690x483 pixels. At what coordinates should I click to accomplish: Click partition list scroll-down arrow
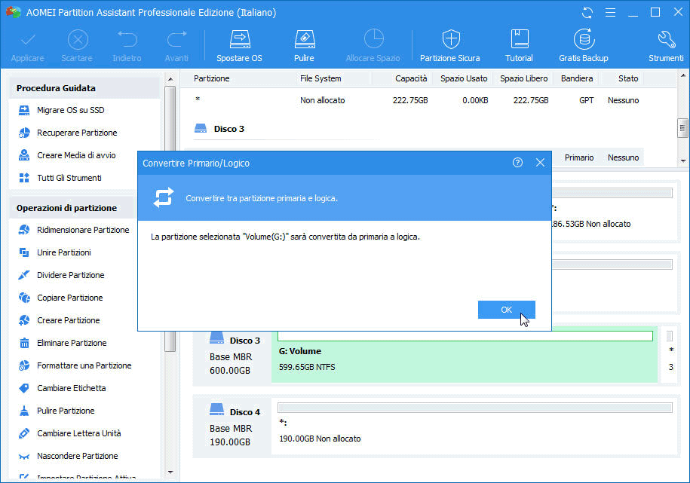point(683,161)
